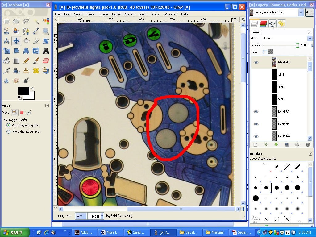316x237 pixels.
Task: Choose the Bucket Fill tool
Action: click(6, 60)
